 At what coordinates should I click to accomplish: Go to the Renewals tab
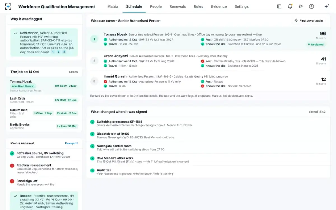tap(178, 6)
